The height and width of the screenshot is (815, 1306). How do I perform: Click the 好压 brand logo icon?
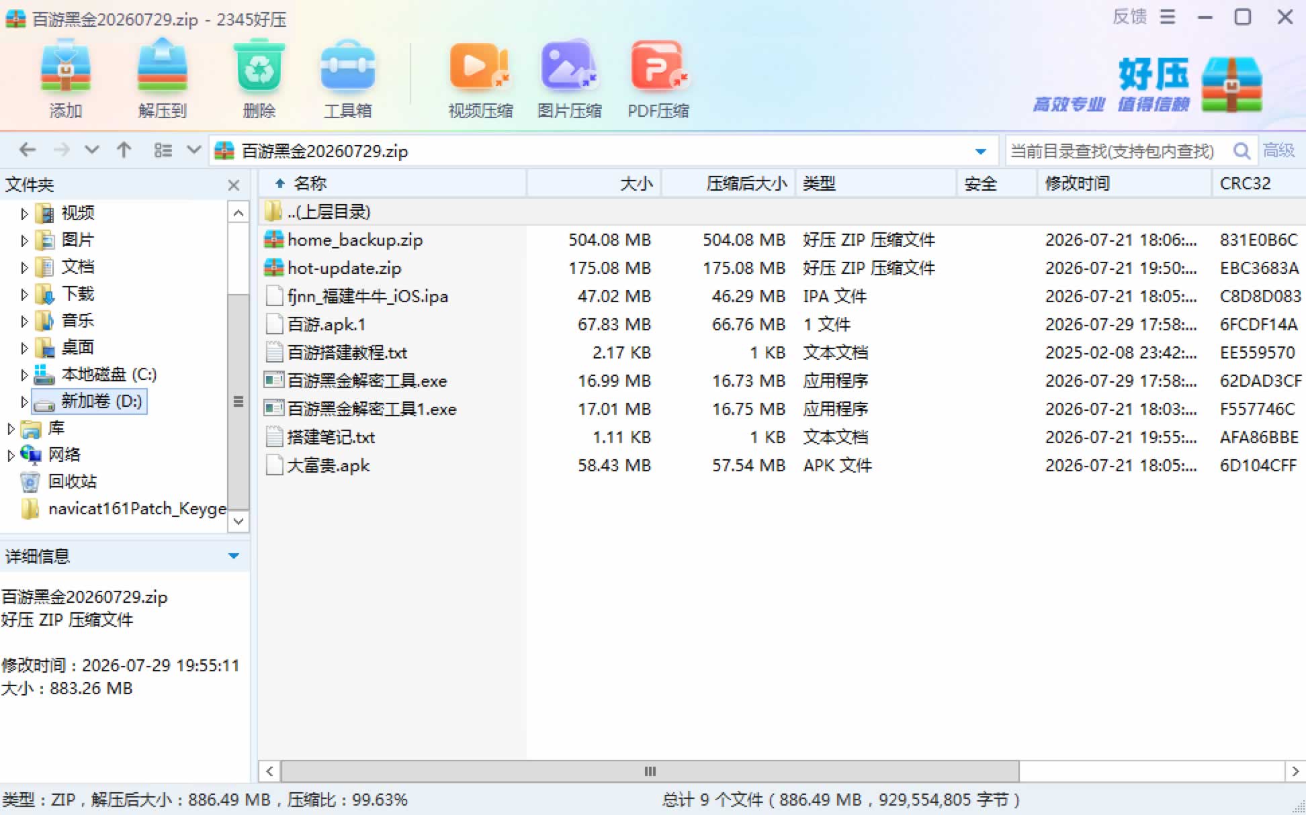click(1232, 84)
